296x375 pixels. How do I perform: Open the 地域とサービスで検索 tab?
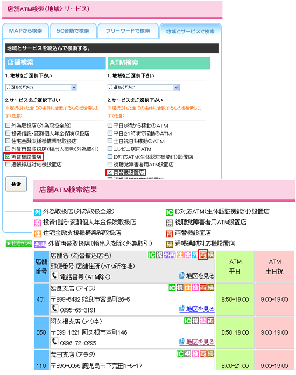(190, 31)
